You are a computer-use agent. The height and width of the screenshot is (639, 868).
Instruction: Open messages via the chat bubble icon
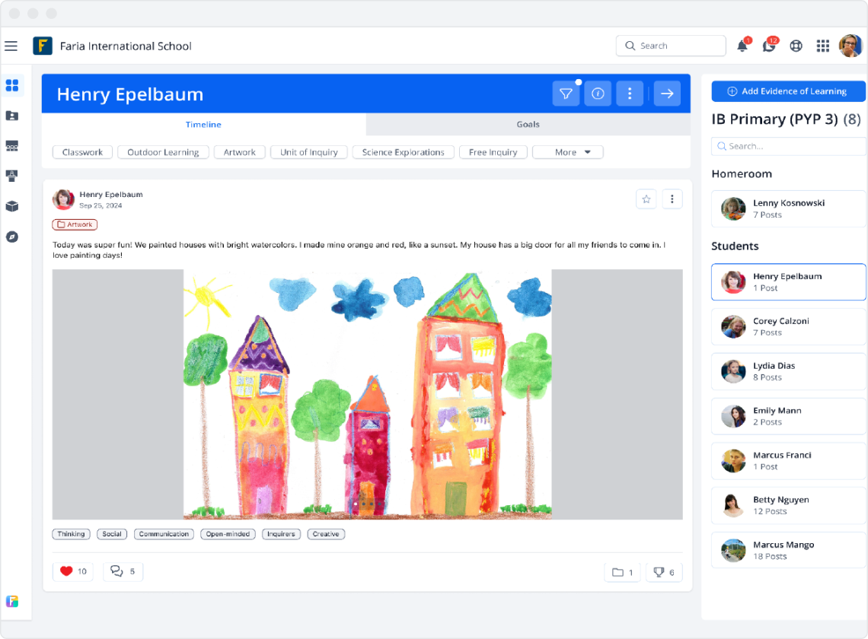coord(769,46)
